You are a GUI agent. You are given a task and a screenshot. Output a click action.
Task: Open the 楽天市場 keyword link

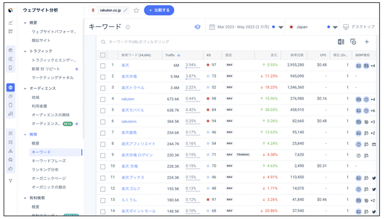coord(129,77)
